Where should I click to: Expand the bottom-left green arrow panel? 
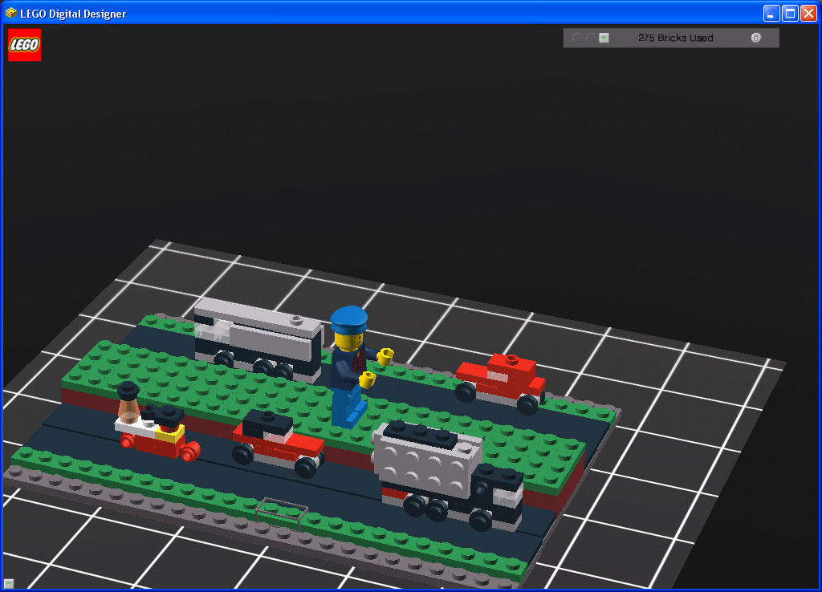(9, 583)
